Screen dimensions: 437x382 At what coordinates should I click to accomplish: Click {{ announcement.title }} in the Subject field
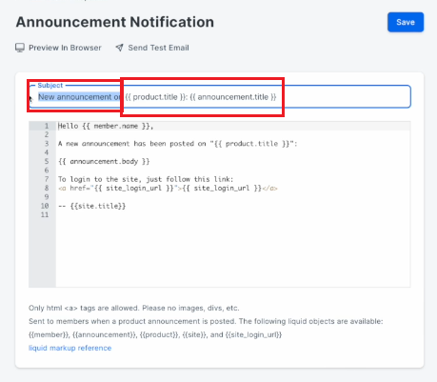tap(233, 97)
